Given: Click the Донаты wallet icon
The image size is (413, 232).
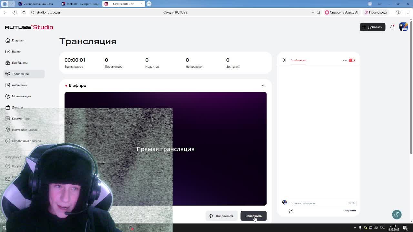Looking at the screenshot, I should [x=8, y=107].
